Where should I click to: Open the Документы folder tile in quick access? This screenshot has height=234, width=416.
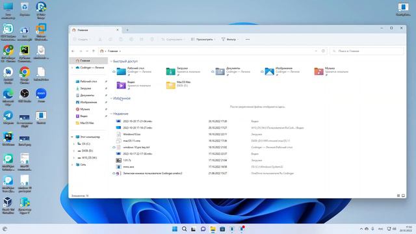point(233,71)
